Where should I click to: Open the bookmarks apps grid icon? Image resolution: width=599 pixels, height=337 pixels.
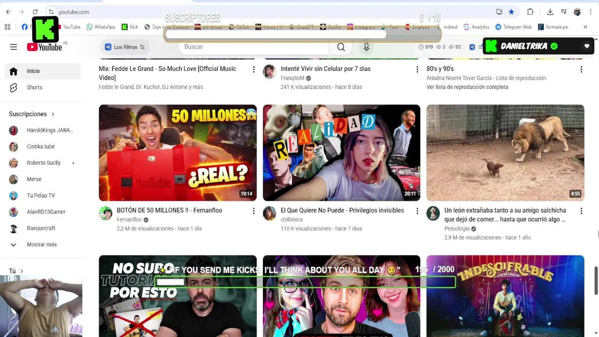click(7, 27)
